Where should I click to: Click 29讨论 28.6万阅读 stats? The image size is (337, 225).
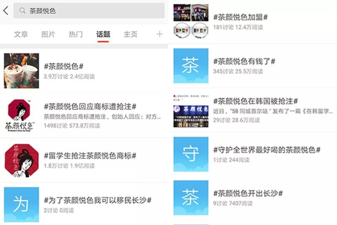[x=236, y=120]
